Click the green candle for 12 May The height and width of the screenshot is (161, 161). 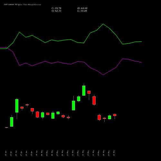(73, 105)
